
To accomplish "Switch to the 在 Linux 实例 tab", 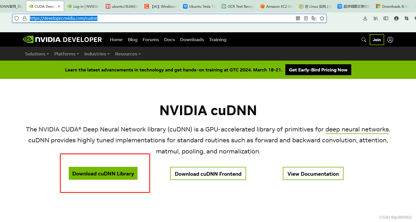I will (315, 6).
